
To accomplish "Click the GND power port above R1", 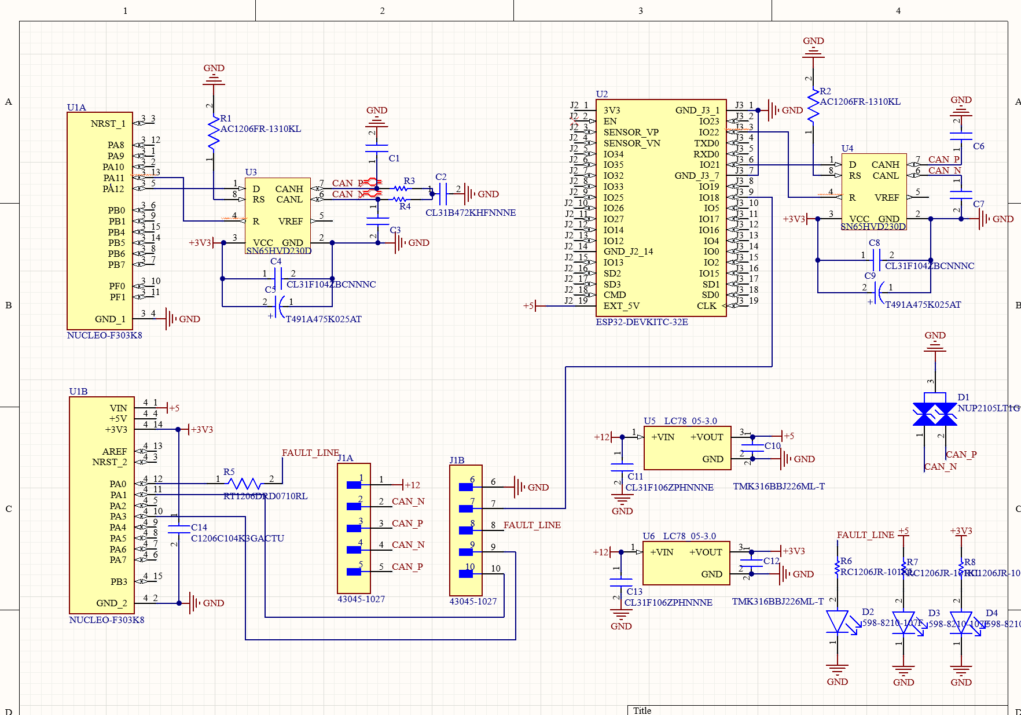I will [x=214, y=75].
